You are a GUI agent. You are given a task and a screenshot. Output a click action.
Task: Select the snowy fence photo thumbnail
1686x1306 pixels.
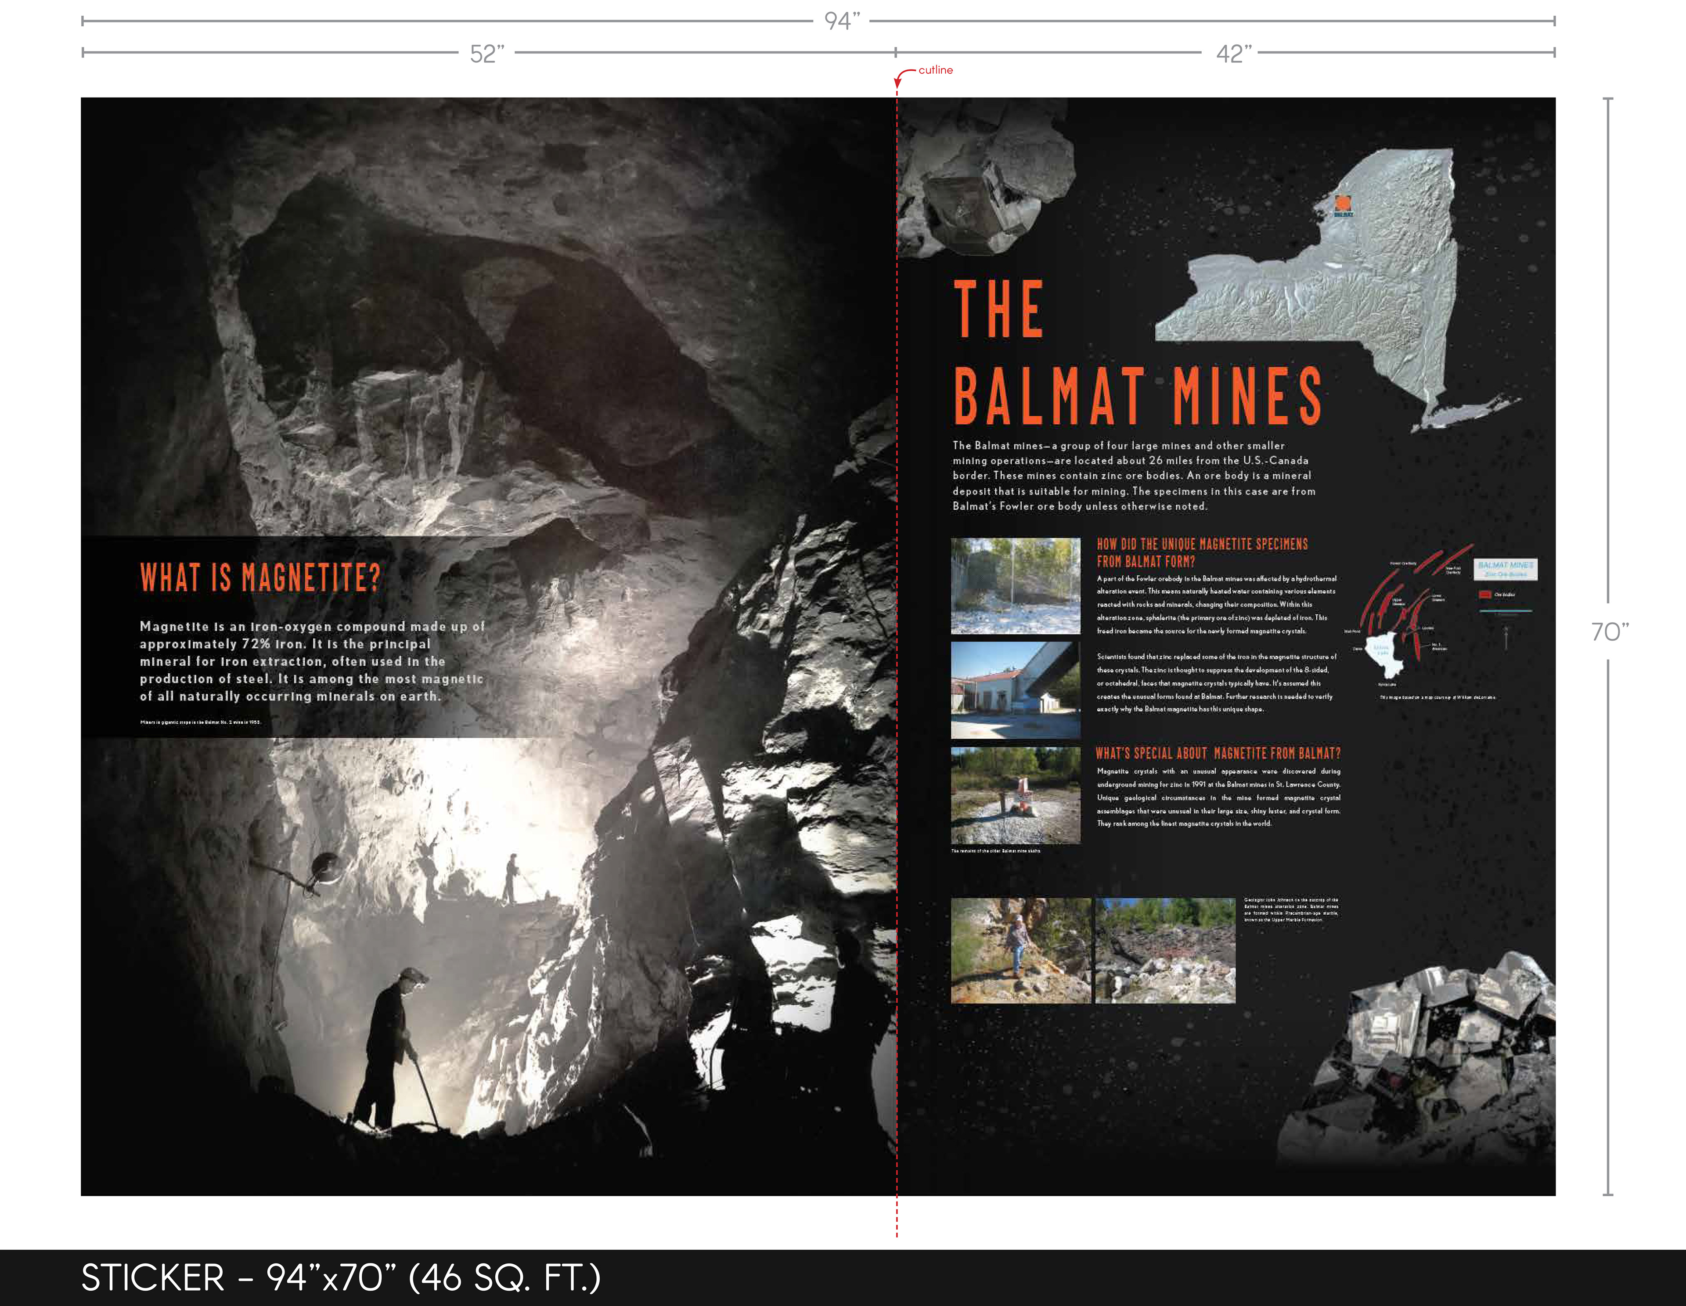1015,586
